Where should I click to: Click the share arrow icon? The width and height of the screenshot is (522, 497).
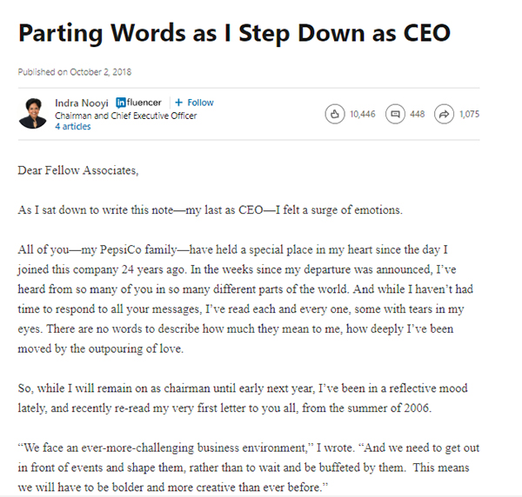pos(445,114)
